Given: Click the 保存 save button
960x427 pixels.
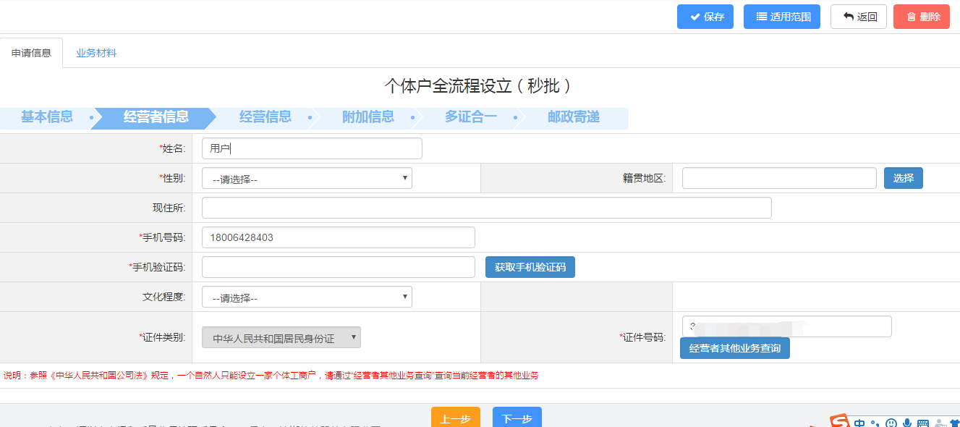Looking at the screenshot, I should (705, 17).
